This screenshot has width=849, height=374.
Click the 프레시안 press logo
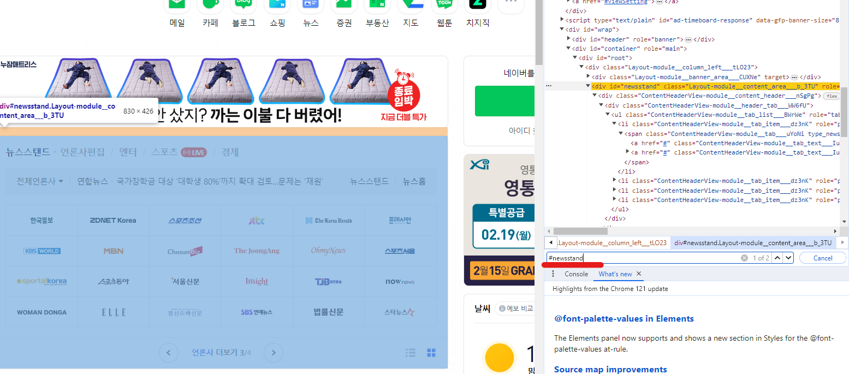tap(400, 221)
